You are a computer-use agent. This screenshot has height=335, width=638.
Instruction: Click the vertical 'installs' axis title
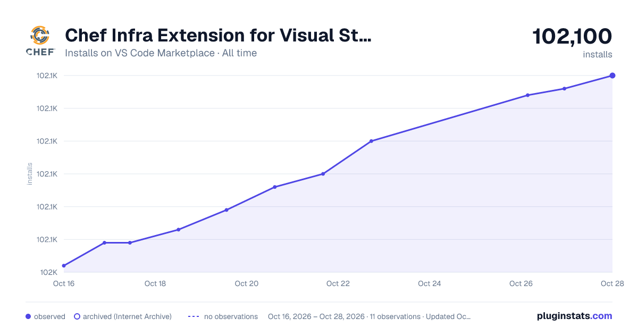tap(30, 174)
